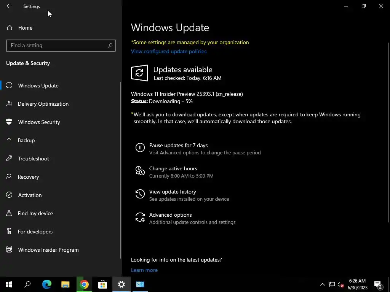Click the For developers icon

click(x=9, y=232)
